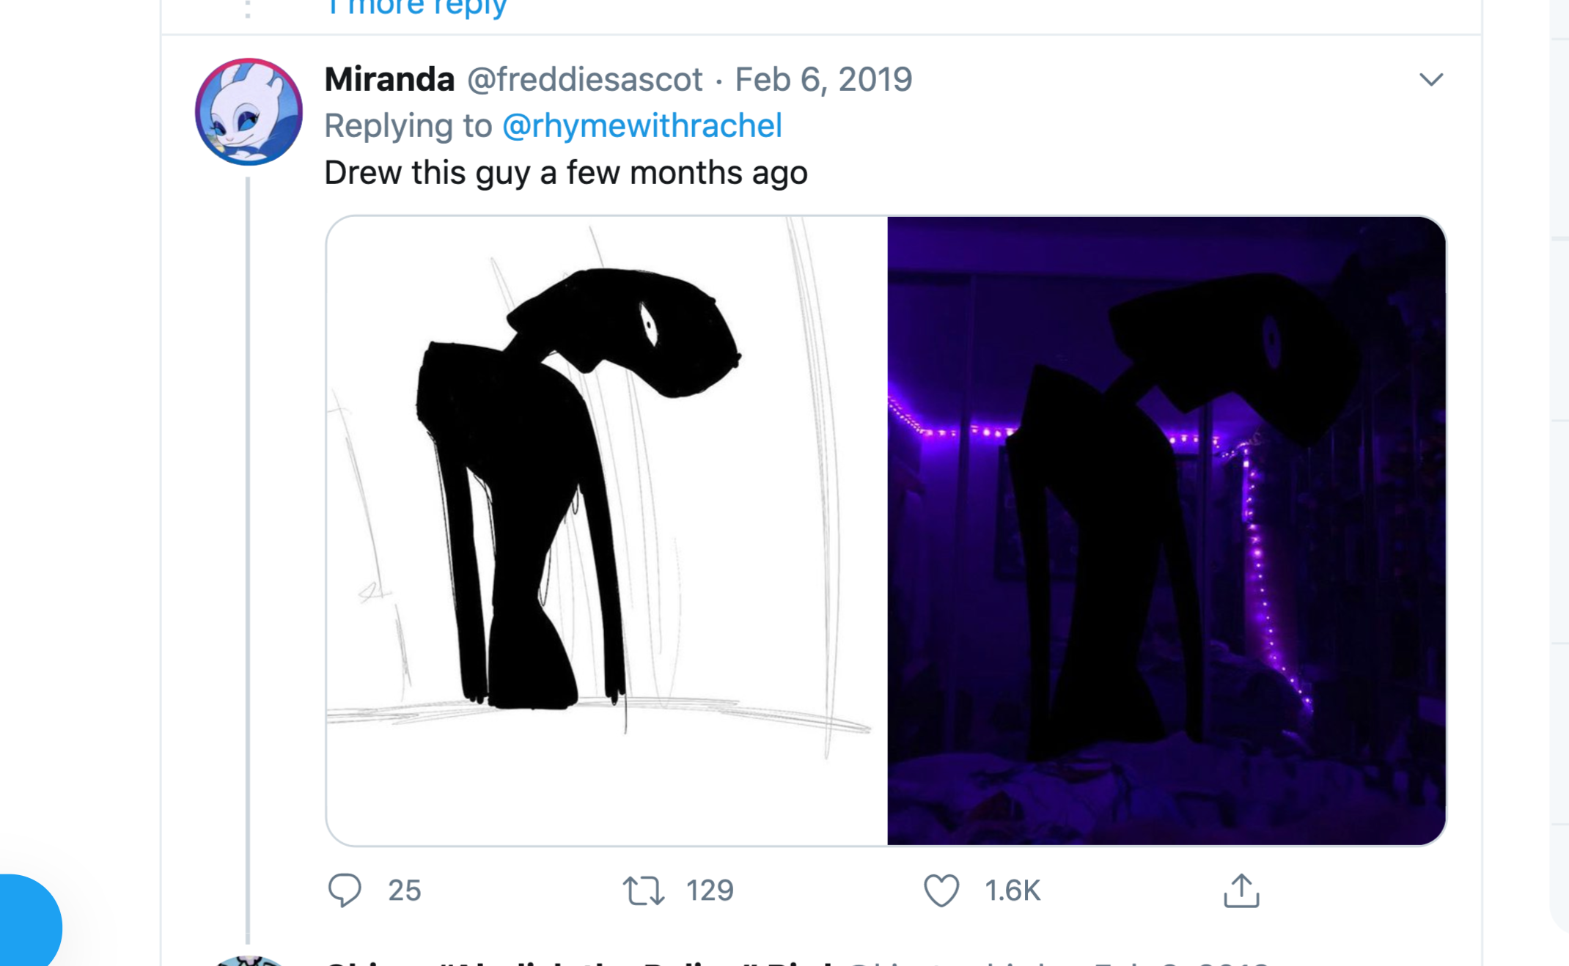Retweet Miranda's tweet using the retweet icon
Image resolution: width=1569 pixels, height=966 pixels.
pyautogui.click(x=643, y=891)
